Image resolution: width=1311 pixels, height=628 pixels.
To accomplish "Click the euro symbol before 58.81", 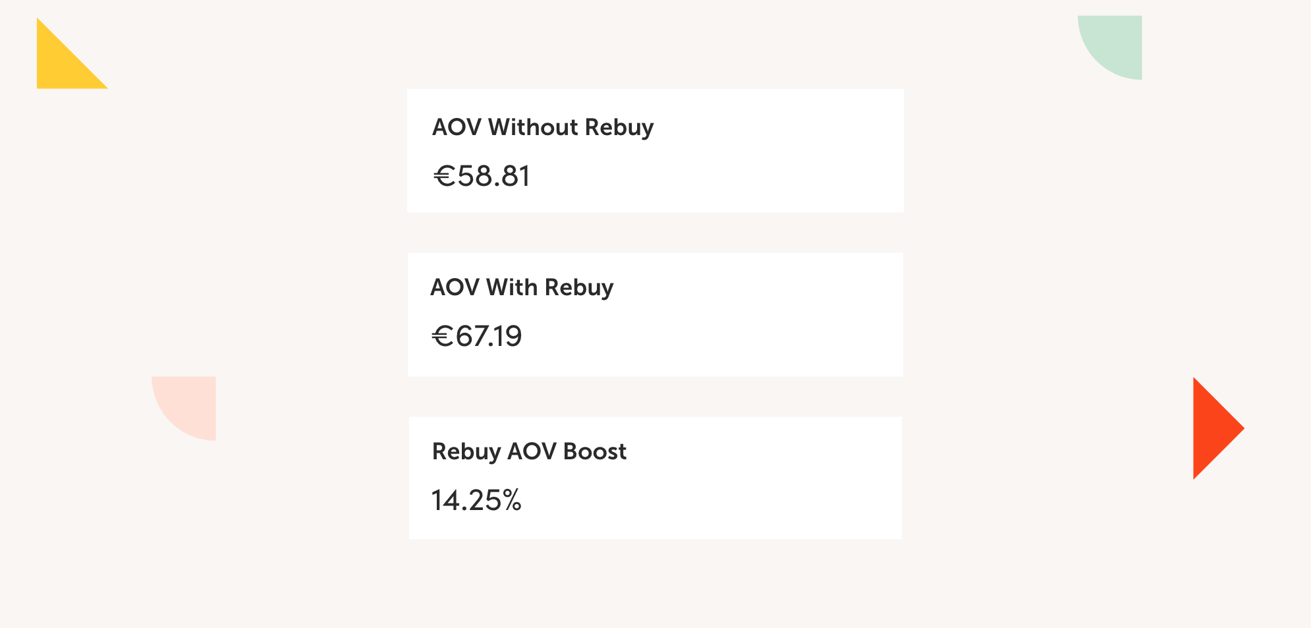I will (x=445, y=177).
